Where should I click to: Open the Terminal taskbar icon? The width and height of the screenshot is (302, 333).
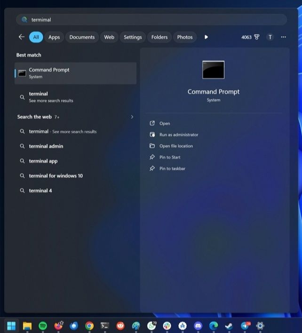[x=105, y=325]
